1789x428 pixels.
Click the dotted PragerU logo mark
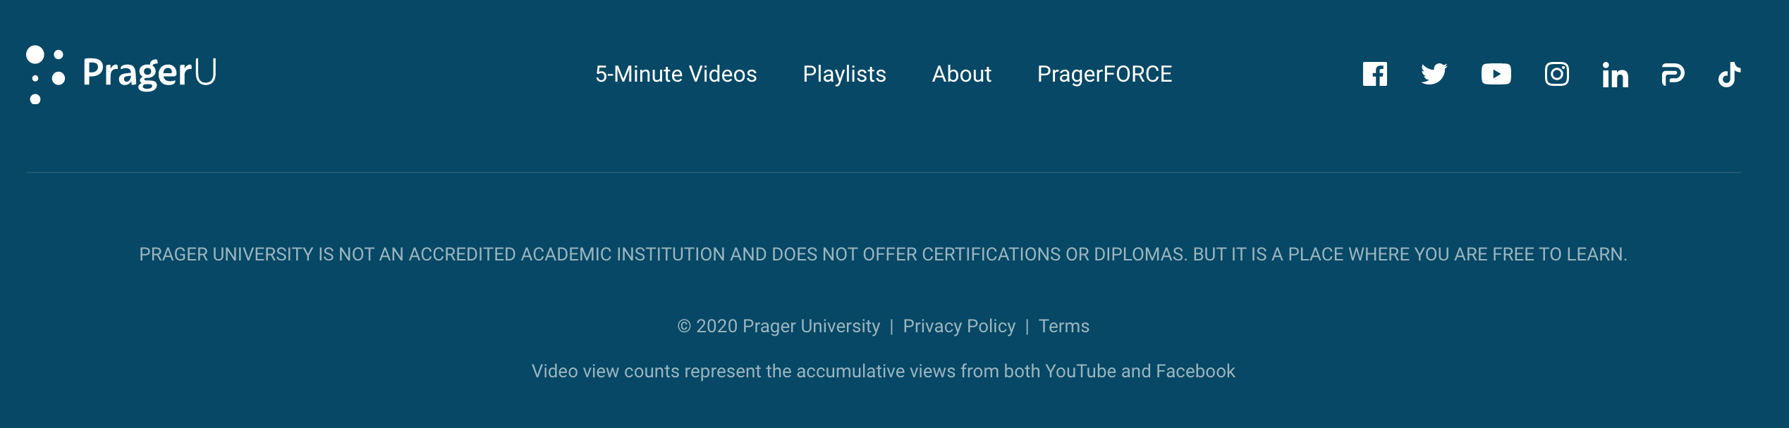pyautogui.click(x=45, y=75)
